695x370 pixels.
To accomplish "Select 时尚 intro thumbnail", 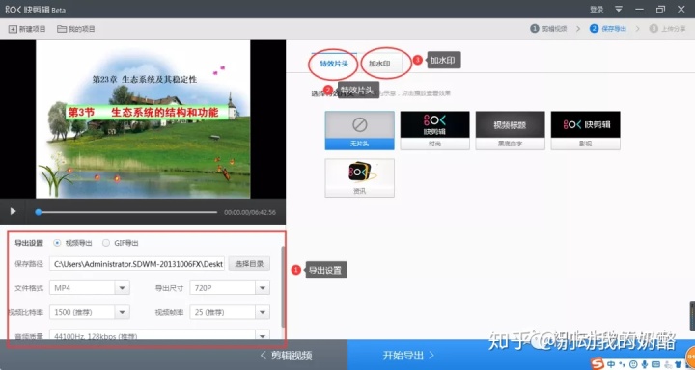I will pyautogui.click(x=434, y=130).
